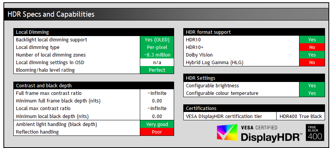Click the HDR Specs and Capabilities heading
The width and height of the screenshot is (333, 148).
(51, 14)
